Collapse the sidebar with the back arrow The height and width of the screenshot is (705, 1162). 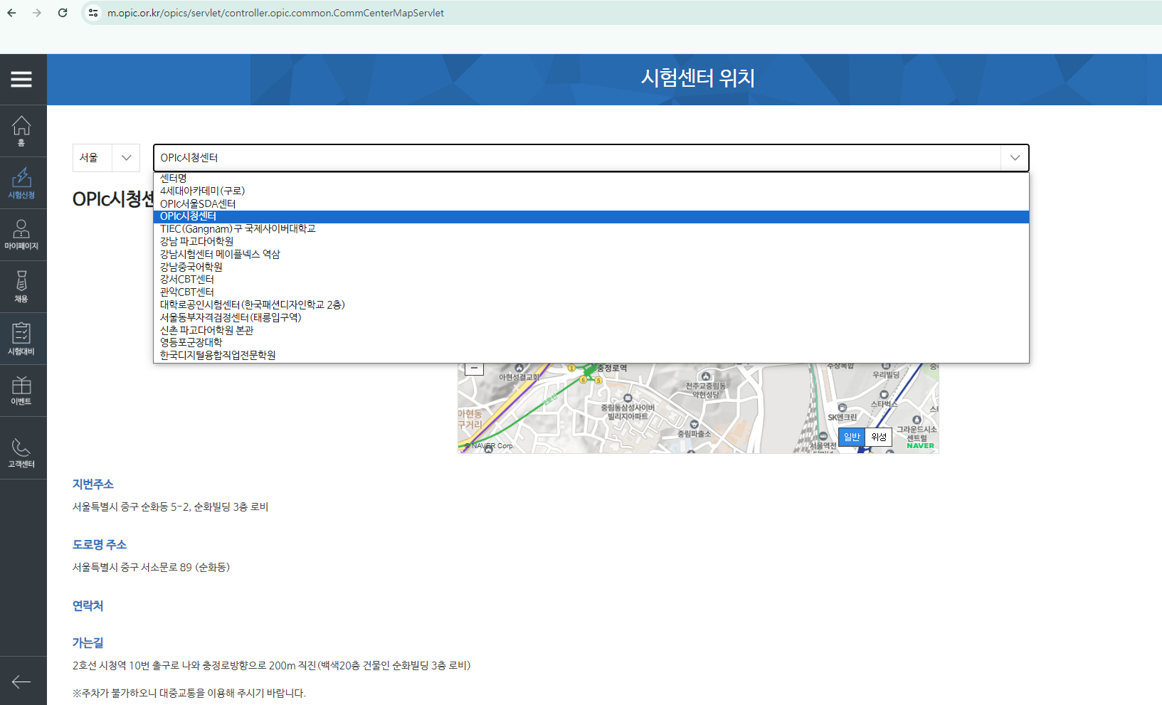tap(22, 682)
